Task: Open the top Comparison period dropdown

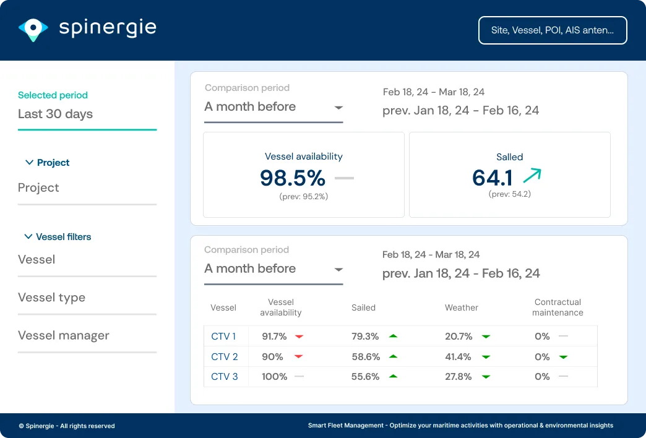Action: [273, 107]
